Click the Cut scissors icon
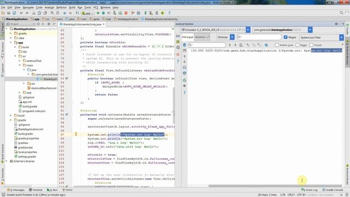 34,13
